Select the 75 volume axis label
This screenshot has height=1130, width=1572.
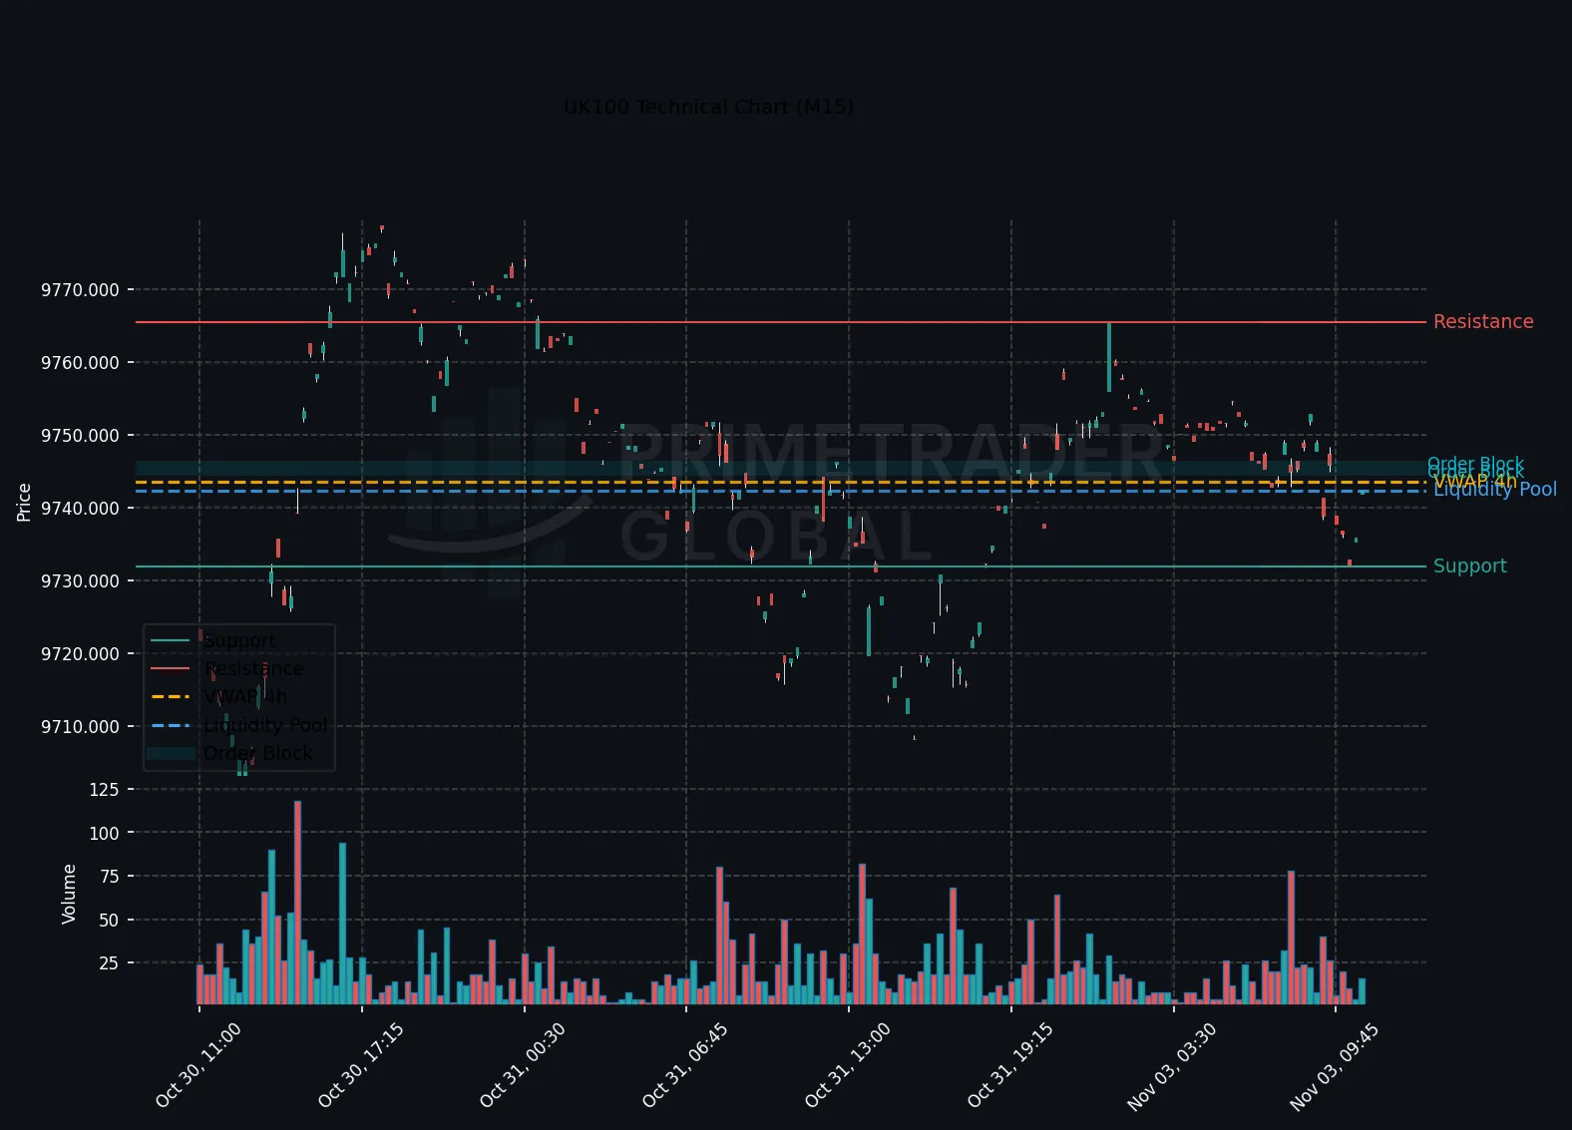pos(109,877)
